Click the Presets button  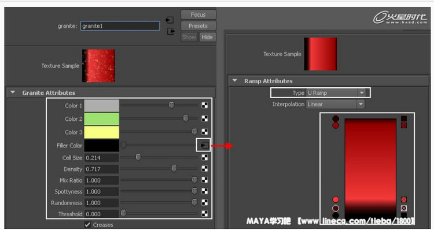[198, 26]
